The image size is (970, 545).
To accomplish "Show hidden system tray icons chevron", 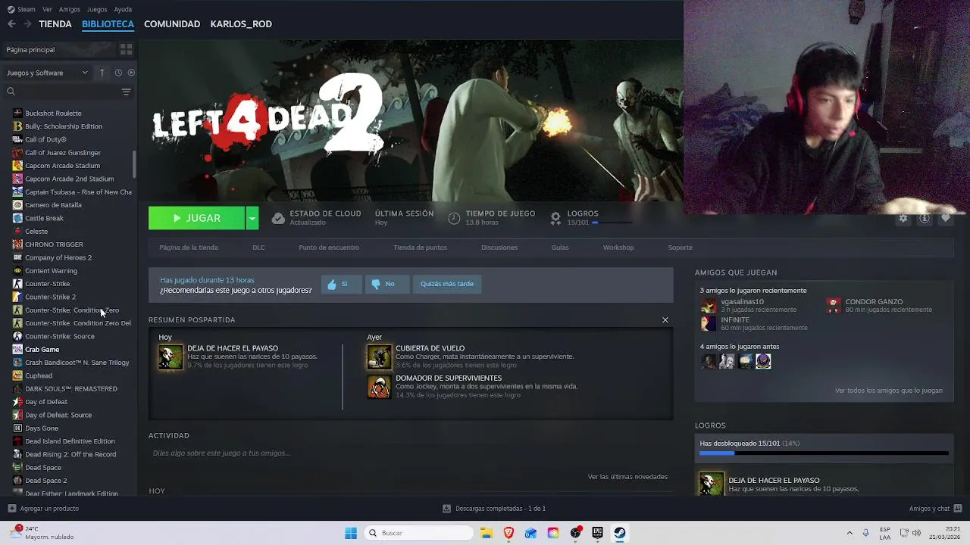I will click(x=850, y=533).
